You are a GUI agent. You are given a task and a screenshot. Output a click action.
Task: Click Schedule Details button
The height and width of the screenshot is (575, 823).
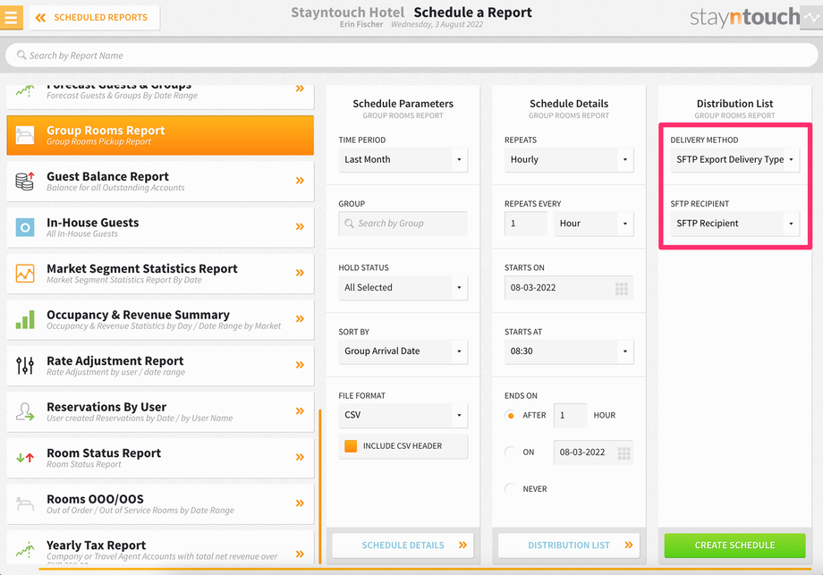pos(403,545)
